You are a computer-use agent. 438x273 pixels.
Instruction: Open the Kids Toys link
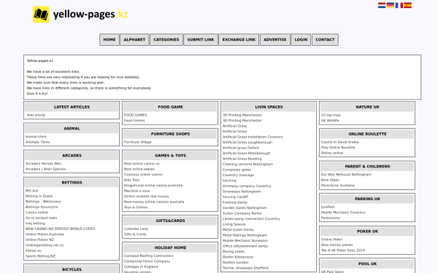131,180
